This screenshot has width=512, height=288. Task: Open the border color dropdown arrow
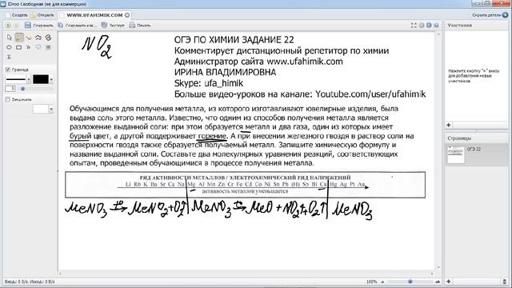[x=51, y=79]
